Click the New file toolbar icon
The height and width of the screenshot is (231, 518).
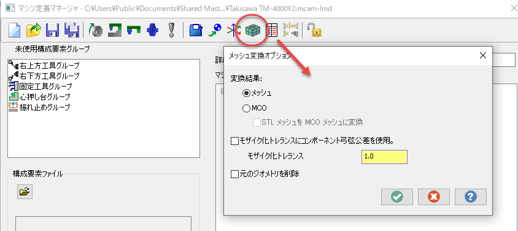click(x=14, y=30)
